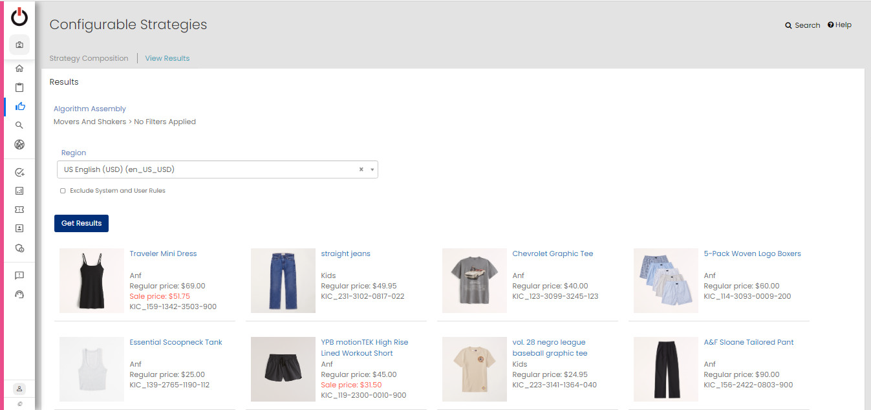
Task: Click the white scoopneck tank thumbnail
Action: tap(92, 369)
